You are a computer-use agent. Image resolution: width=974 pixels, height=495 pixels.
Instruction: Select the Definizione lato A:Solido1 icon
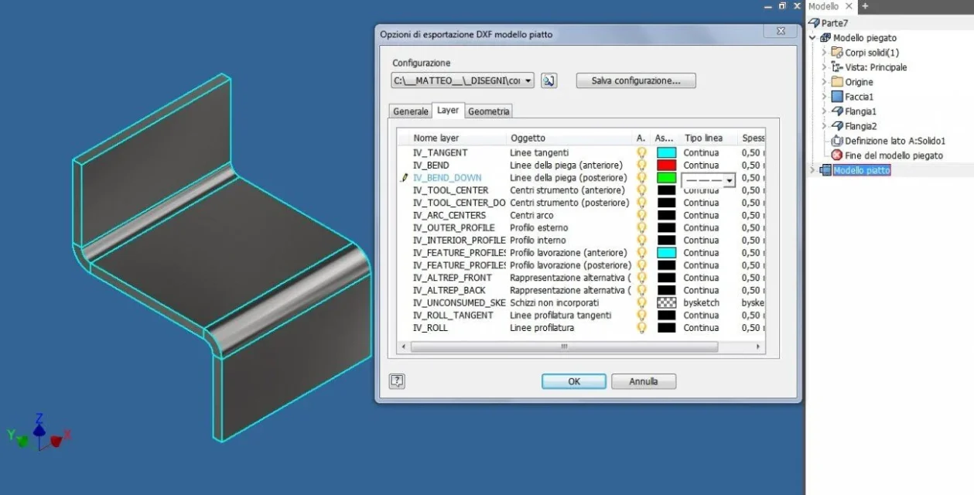[x=837, y=141]
